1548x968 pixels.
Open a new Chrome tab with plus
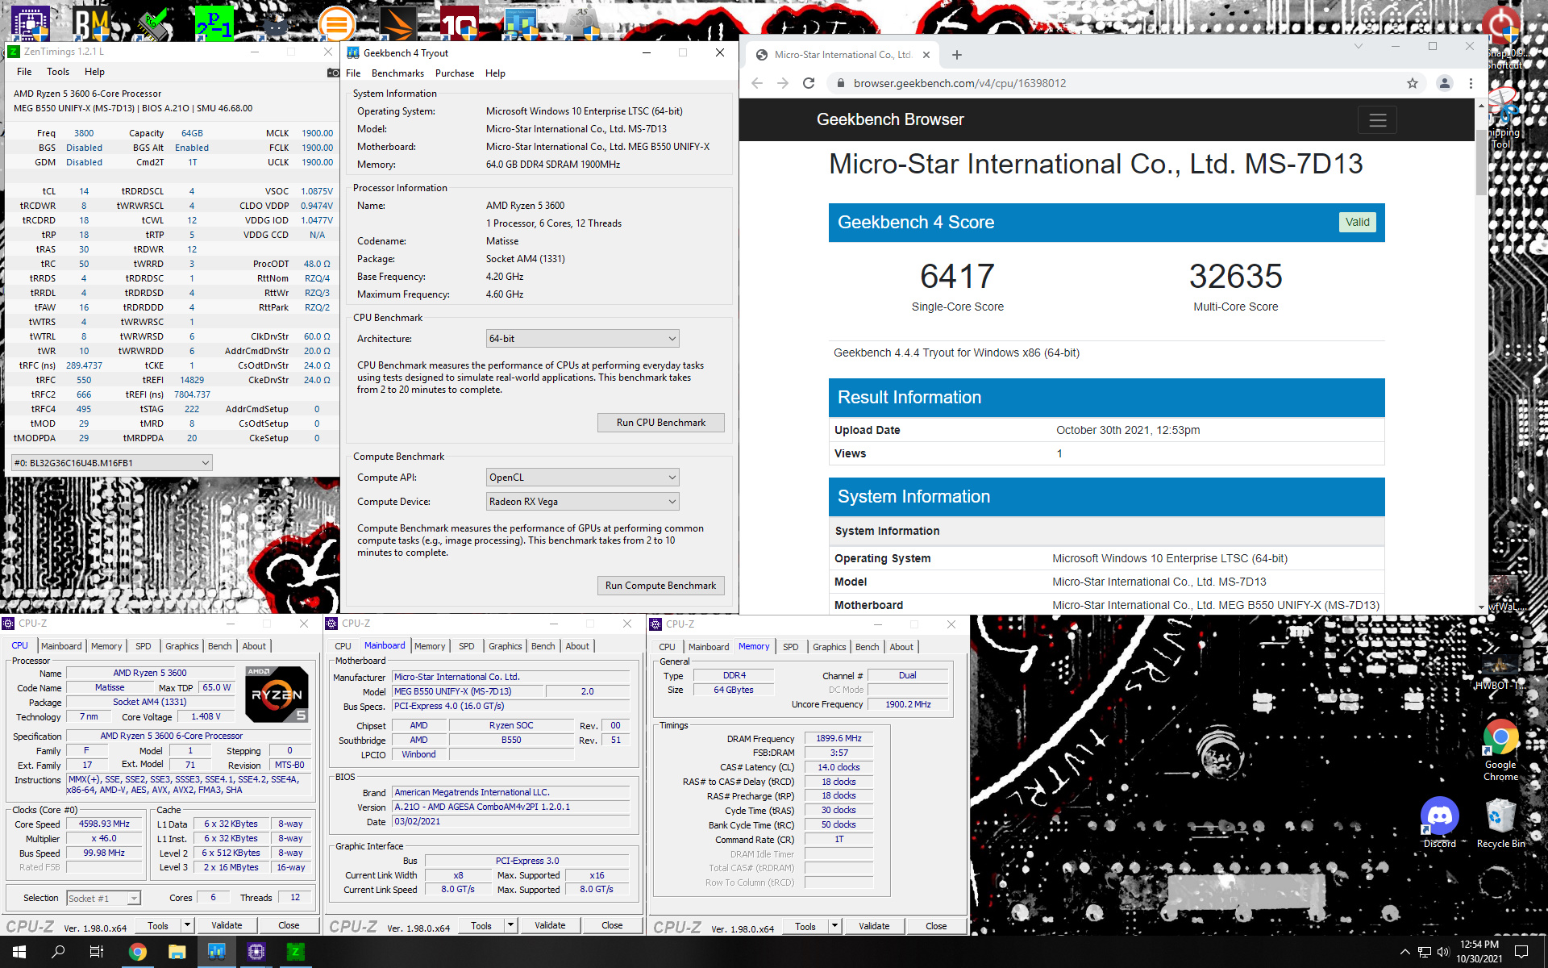click(x=957, y=55)
